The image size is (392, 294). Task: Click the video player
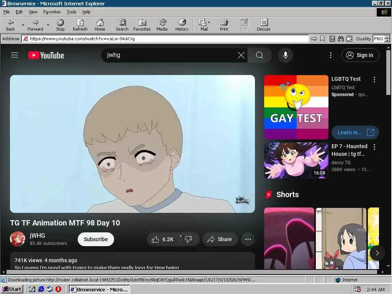pyautogui.click(x=132, y=144)
